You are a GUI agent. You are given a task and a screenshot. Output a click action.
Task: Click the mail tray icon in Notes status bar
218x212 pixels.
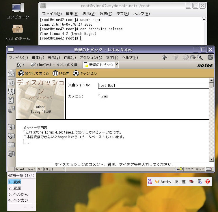209,169
